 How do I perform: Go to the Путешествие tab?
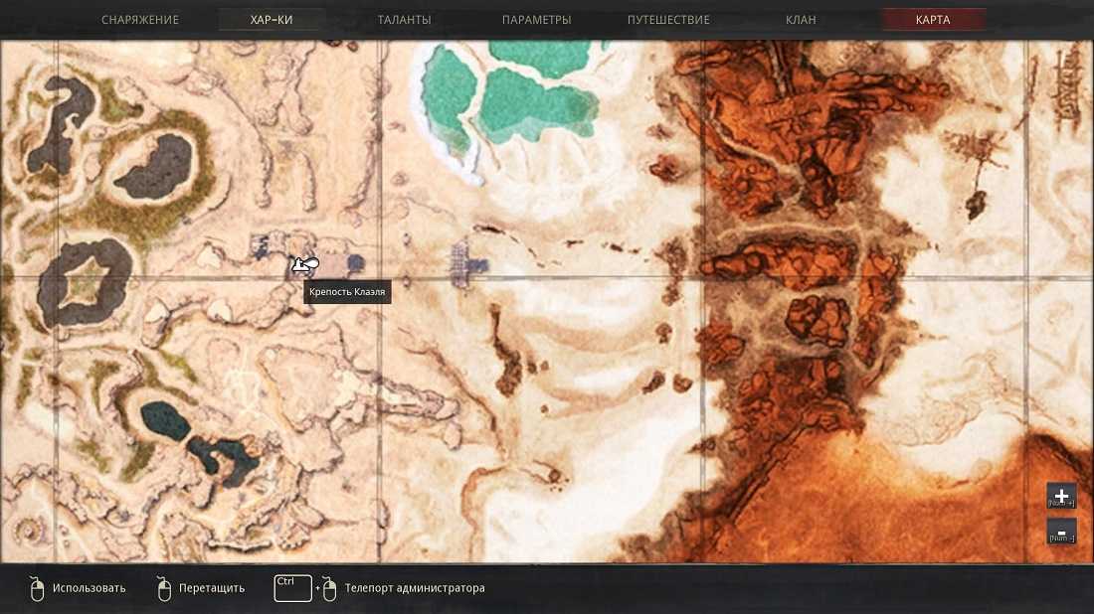click(668, 20)
